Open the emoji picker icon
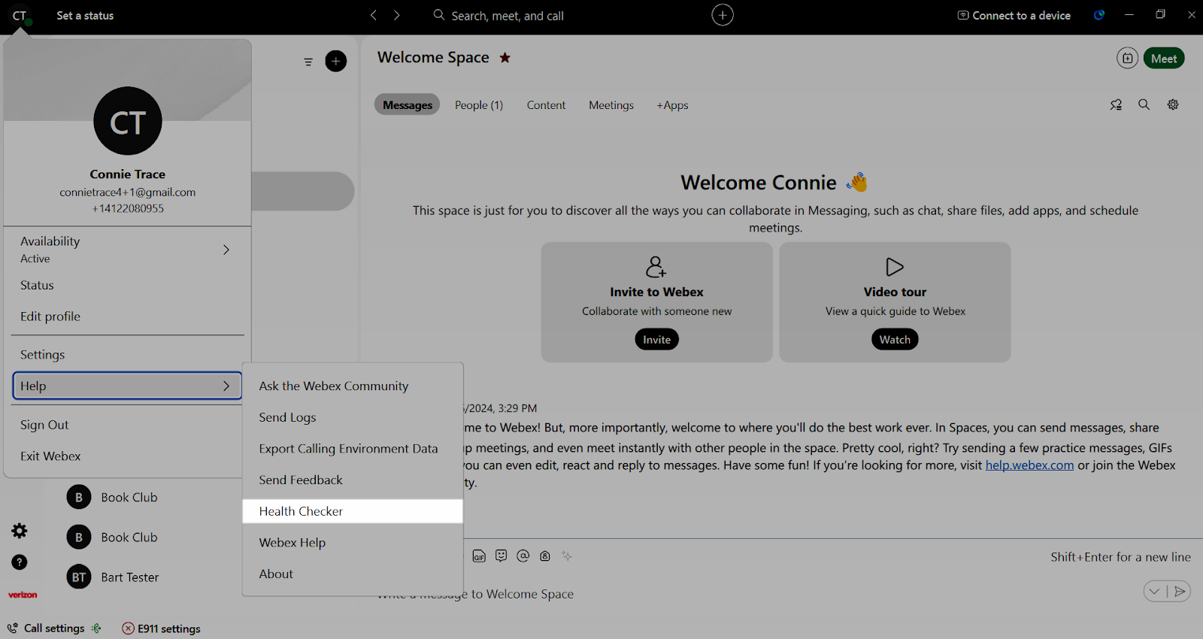The height and width of the screenshot is (639, 1203). [502, 556]
